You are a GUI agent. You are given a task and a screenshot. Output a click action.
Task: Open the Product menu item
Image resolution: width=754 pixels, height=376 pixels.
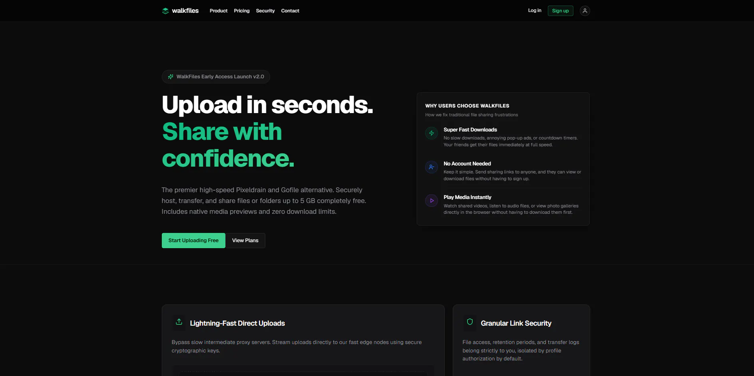tap(219, 11)
